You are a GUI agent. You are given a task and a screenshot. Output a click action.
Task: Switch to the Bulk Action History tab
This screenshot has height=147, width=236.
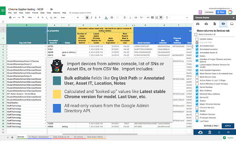point(95,137)
